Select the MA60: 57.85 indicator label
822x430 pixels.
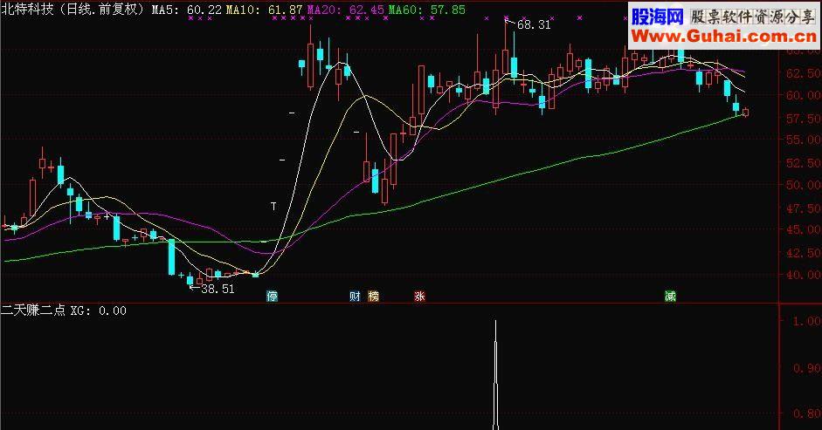click(x=427, y=10)
